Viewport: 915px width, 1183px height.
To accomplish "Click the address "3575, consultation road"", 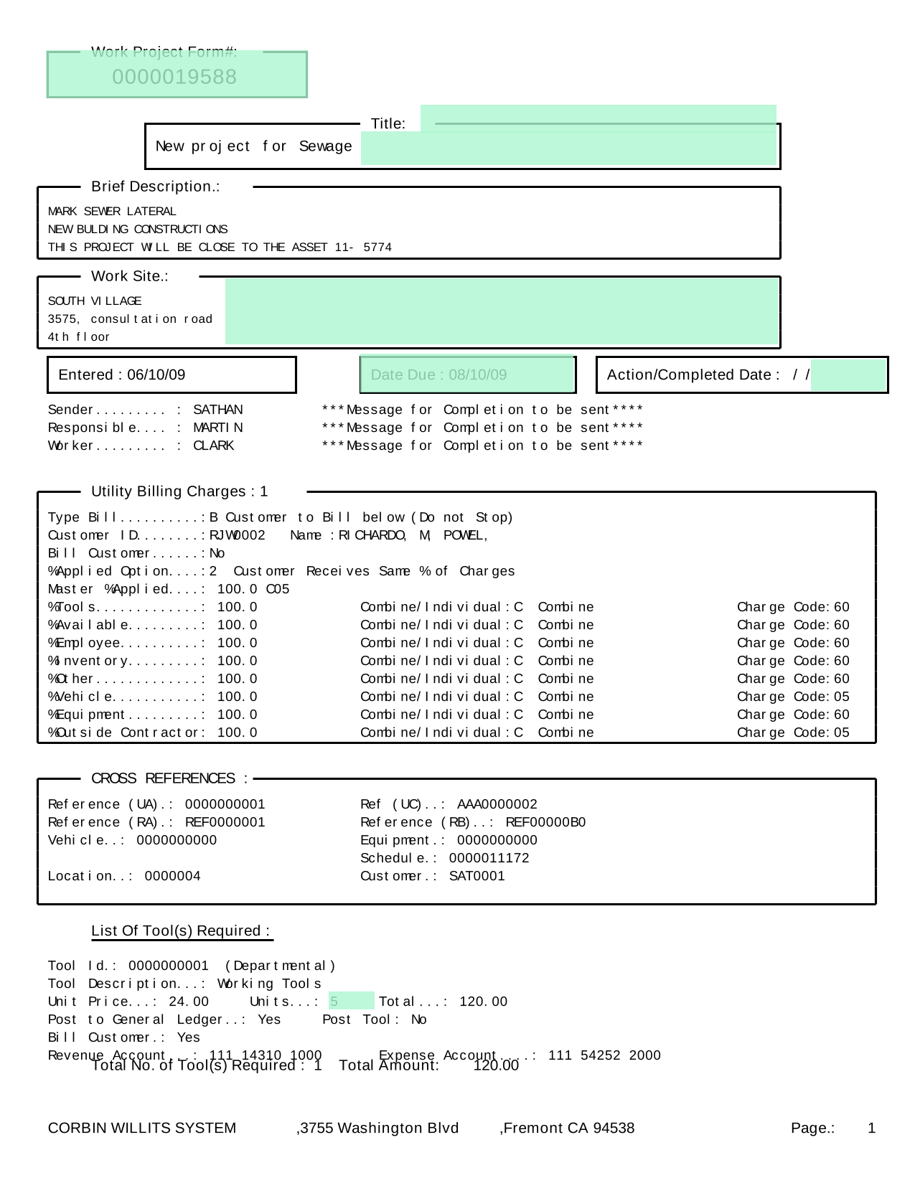I will (x=131, y=319).
